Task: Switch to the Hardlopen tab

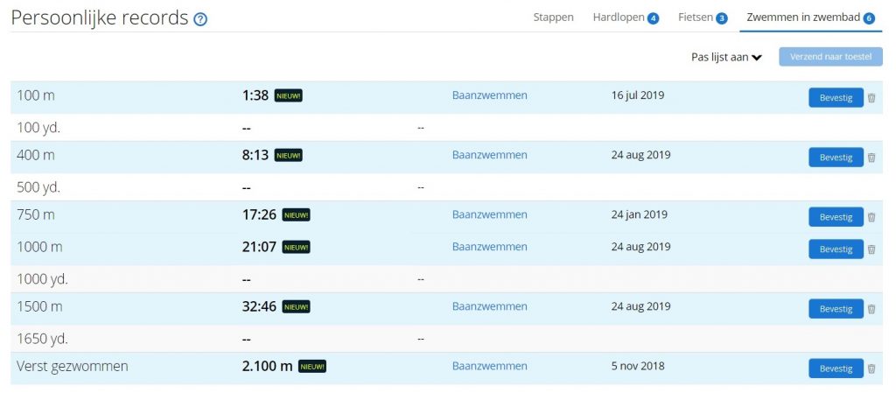Action: pos(626,18)
